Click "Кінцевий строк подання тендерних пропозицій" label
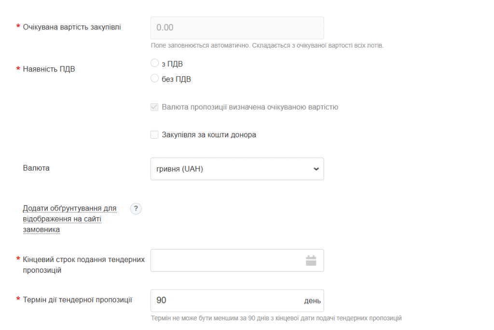 (83, 264)
